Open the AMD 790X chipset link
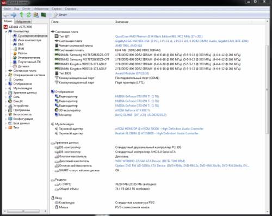This screenshot has width=272, height=216. pyautogui.click(x=128, y=46)
